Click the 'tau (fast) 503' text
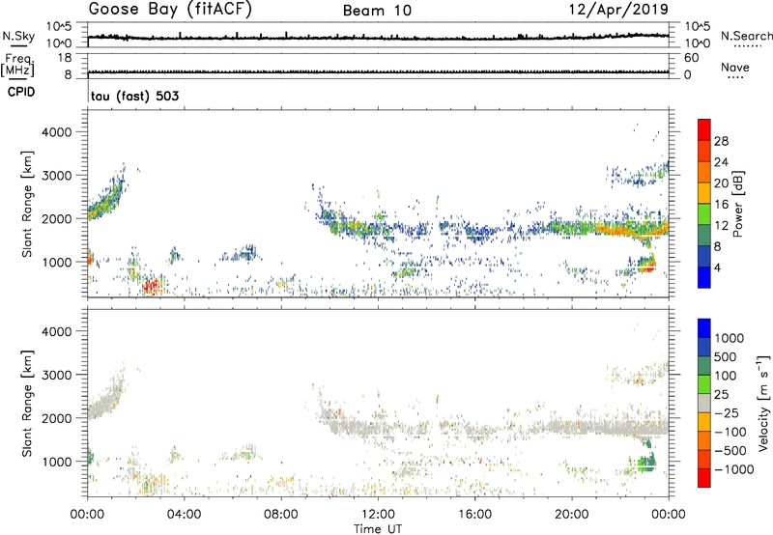This screenshot has width=773, height=535. [134, 96]
